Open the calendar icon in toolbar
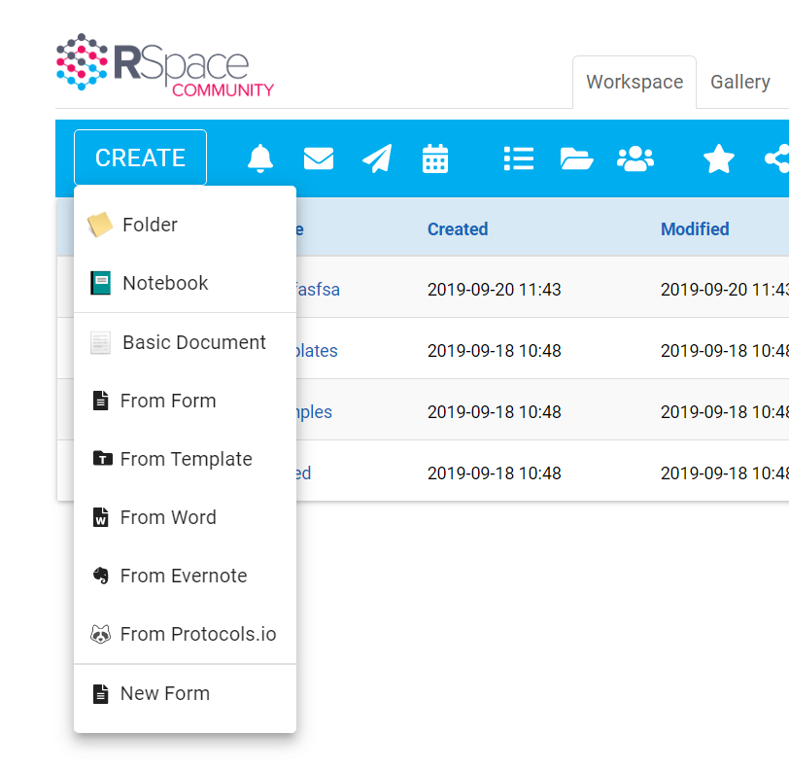Image resolution: width=789 pixels, height=770 pixels. [x=435, y=158]
